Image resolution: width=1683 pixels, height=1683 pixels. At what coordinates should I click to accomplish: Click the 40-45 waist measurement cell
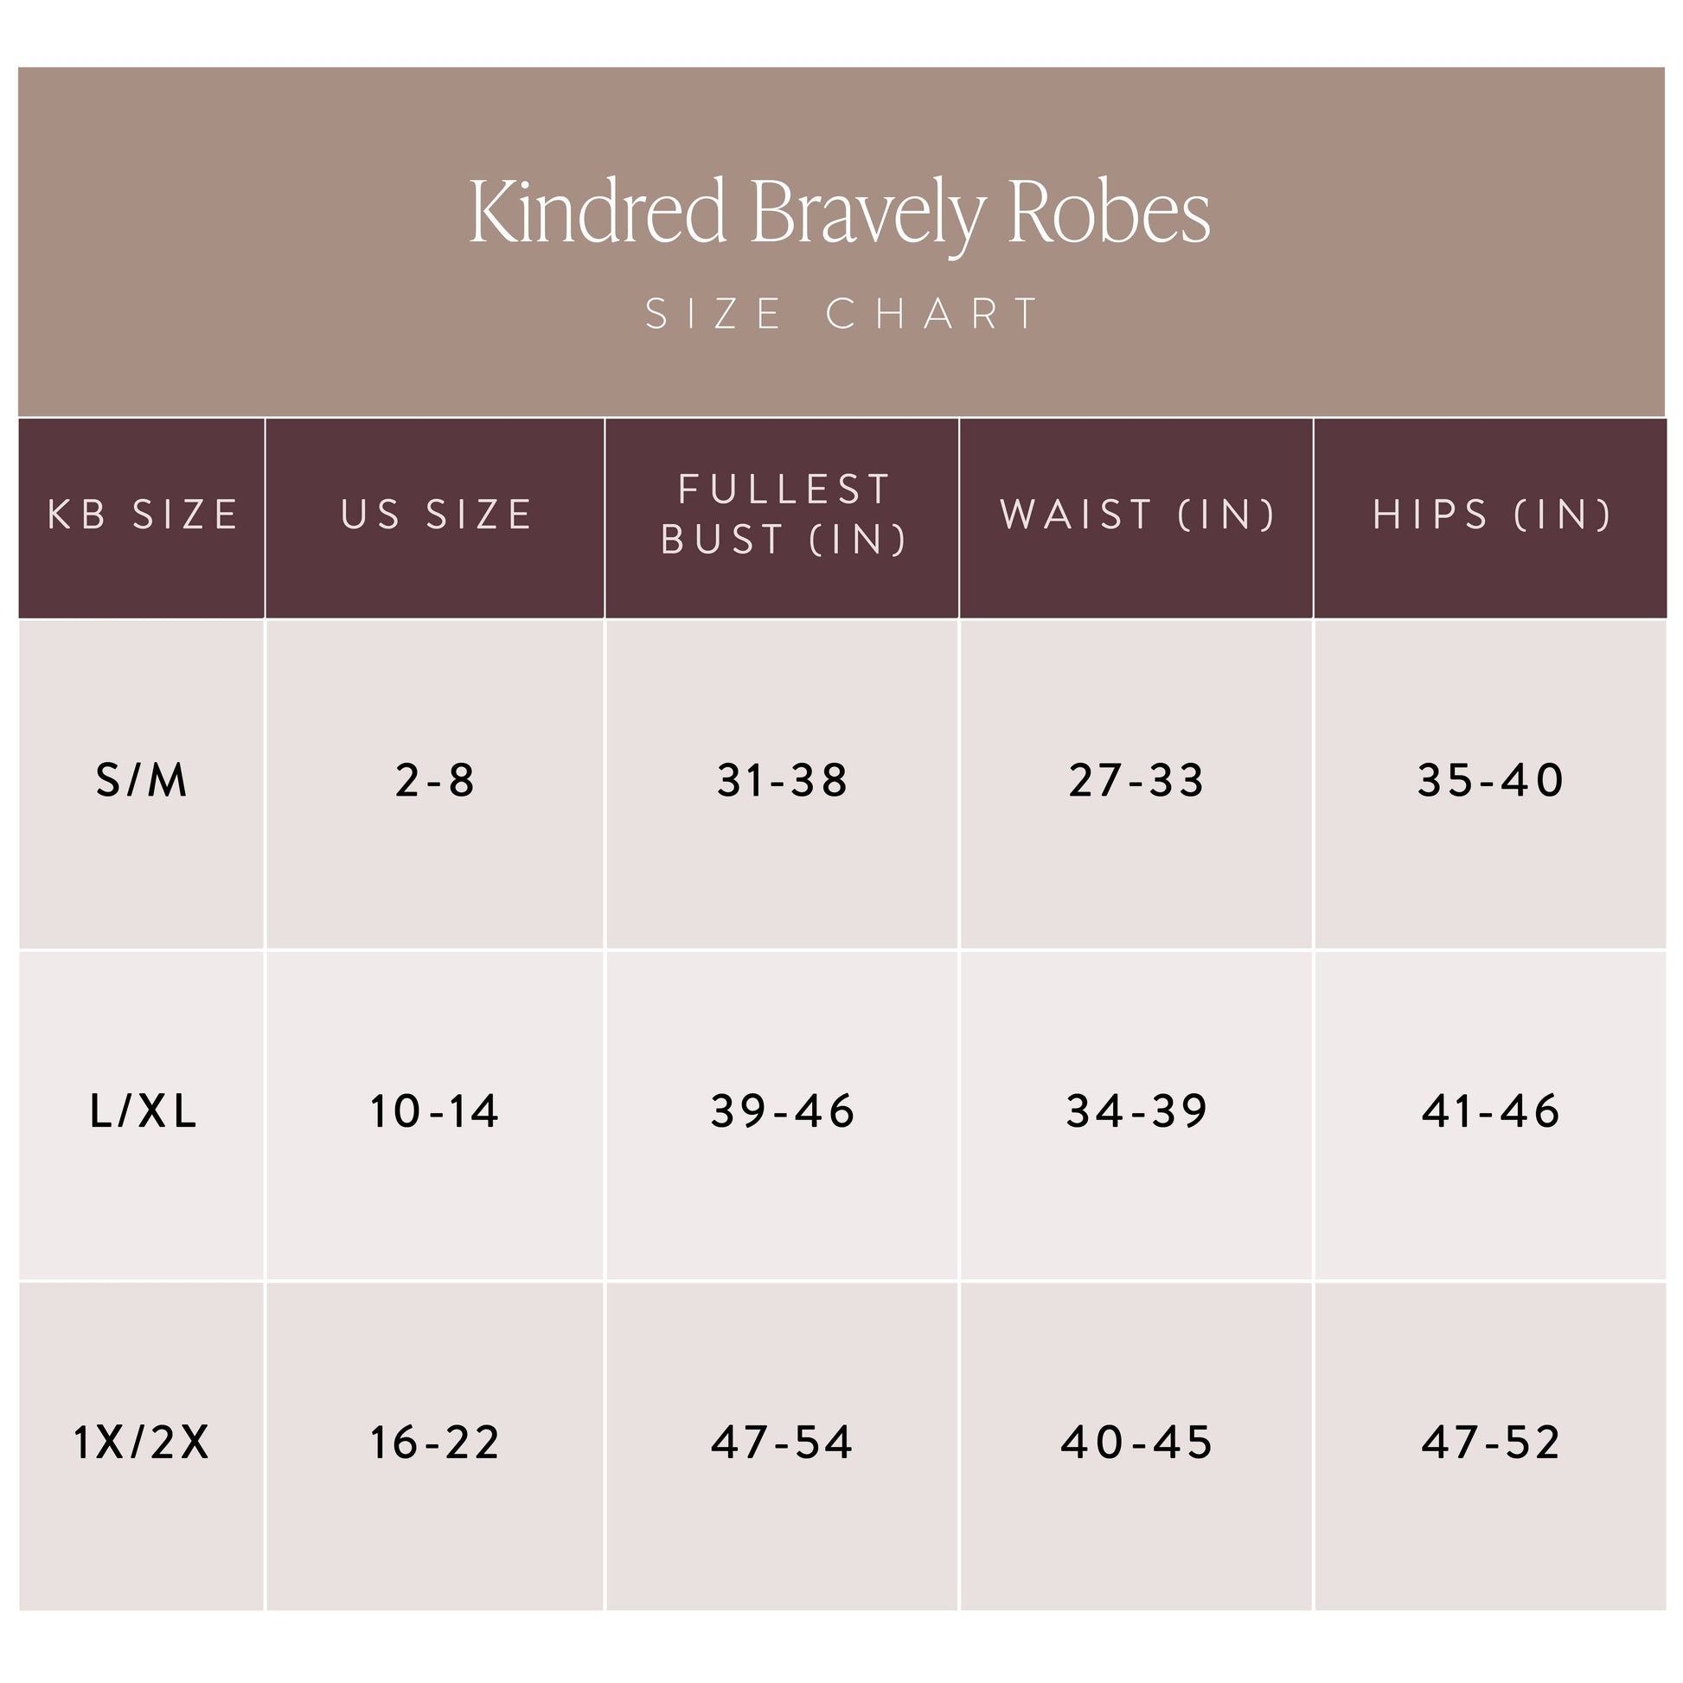1136,1443
